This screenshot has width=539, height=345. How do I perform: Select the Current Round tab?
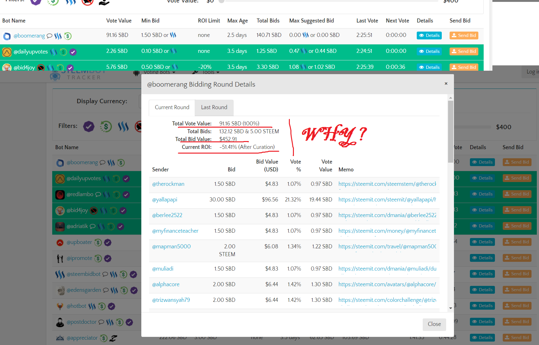pos(172,107)
